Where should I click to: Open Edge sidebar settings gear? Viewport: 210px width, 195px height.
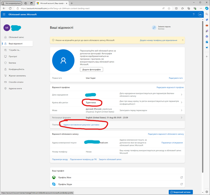coord(207,192)
